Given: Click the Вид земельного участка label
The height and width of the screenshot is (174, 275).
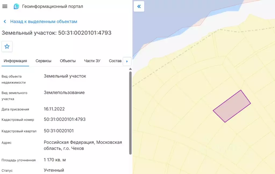Looking at the screenshot, I should pos(14,96).
